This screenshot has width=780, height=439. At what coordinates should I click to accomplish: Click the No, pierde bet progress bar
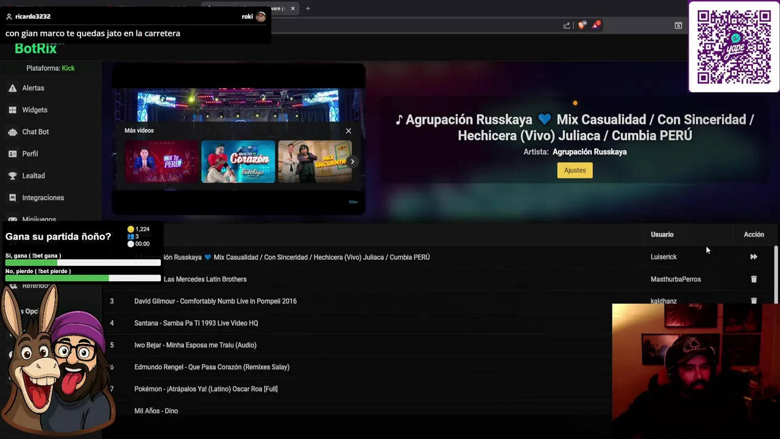point(83,278)
